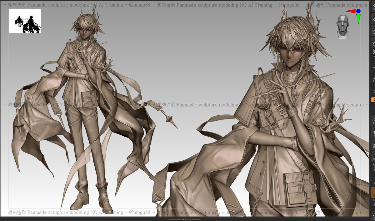Toggle the orange Xyz rotation button
Screen dimensions: 375x221
click(x=373, y=100)
